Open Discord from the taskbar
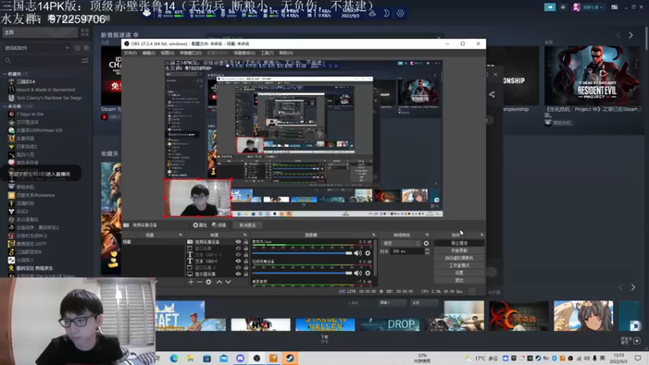 [240, 358]
